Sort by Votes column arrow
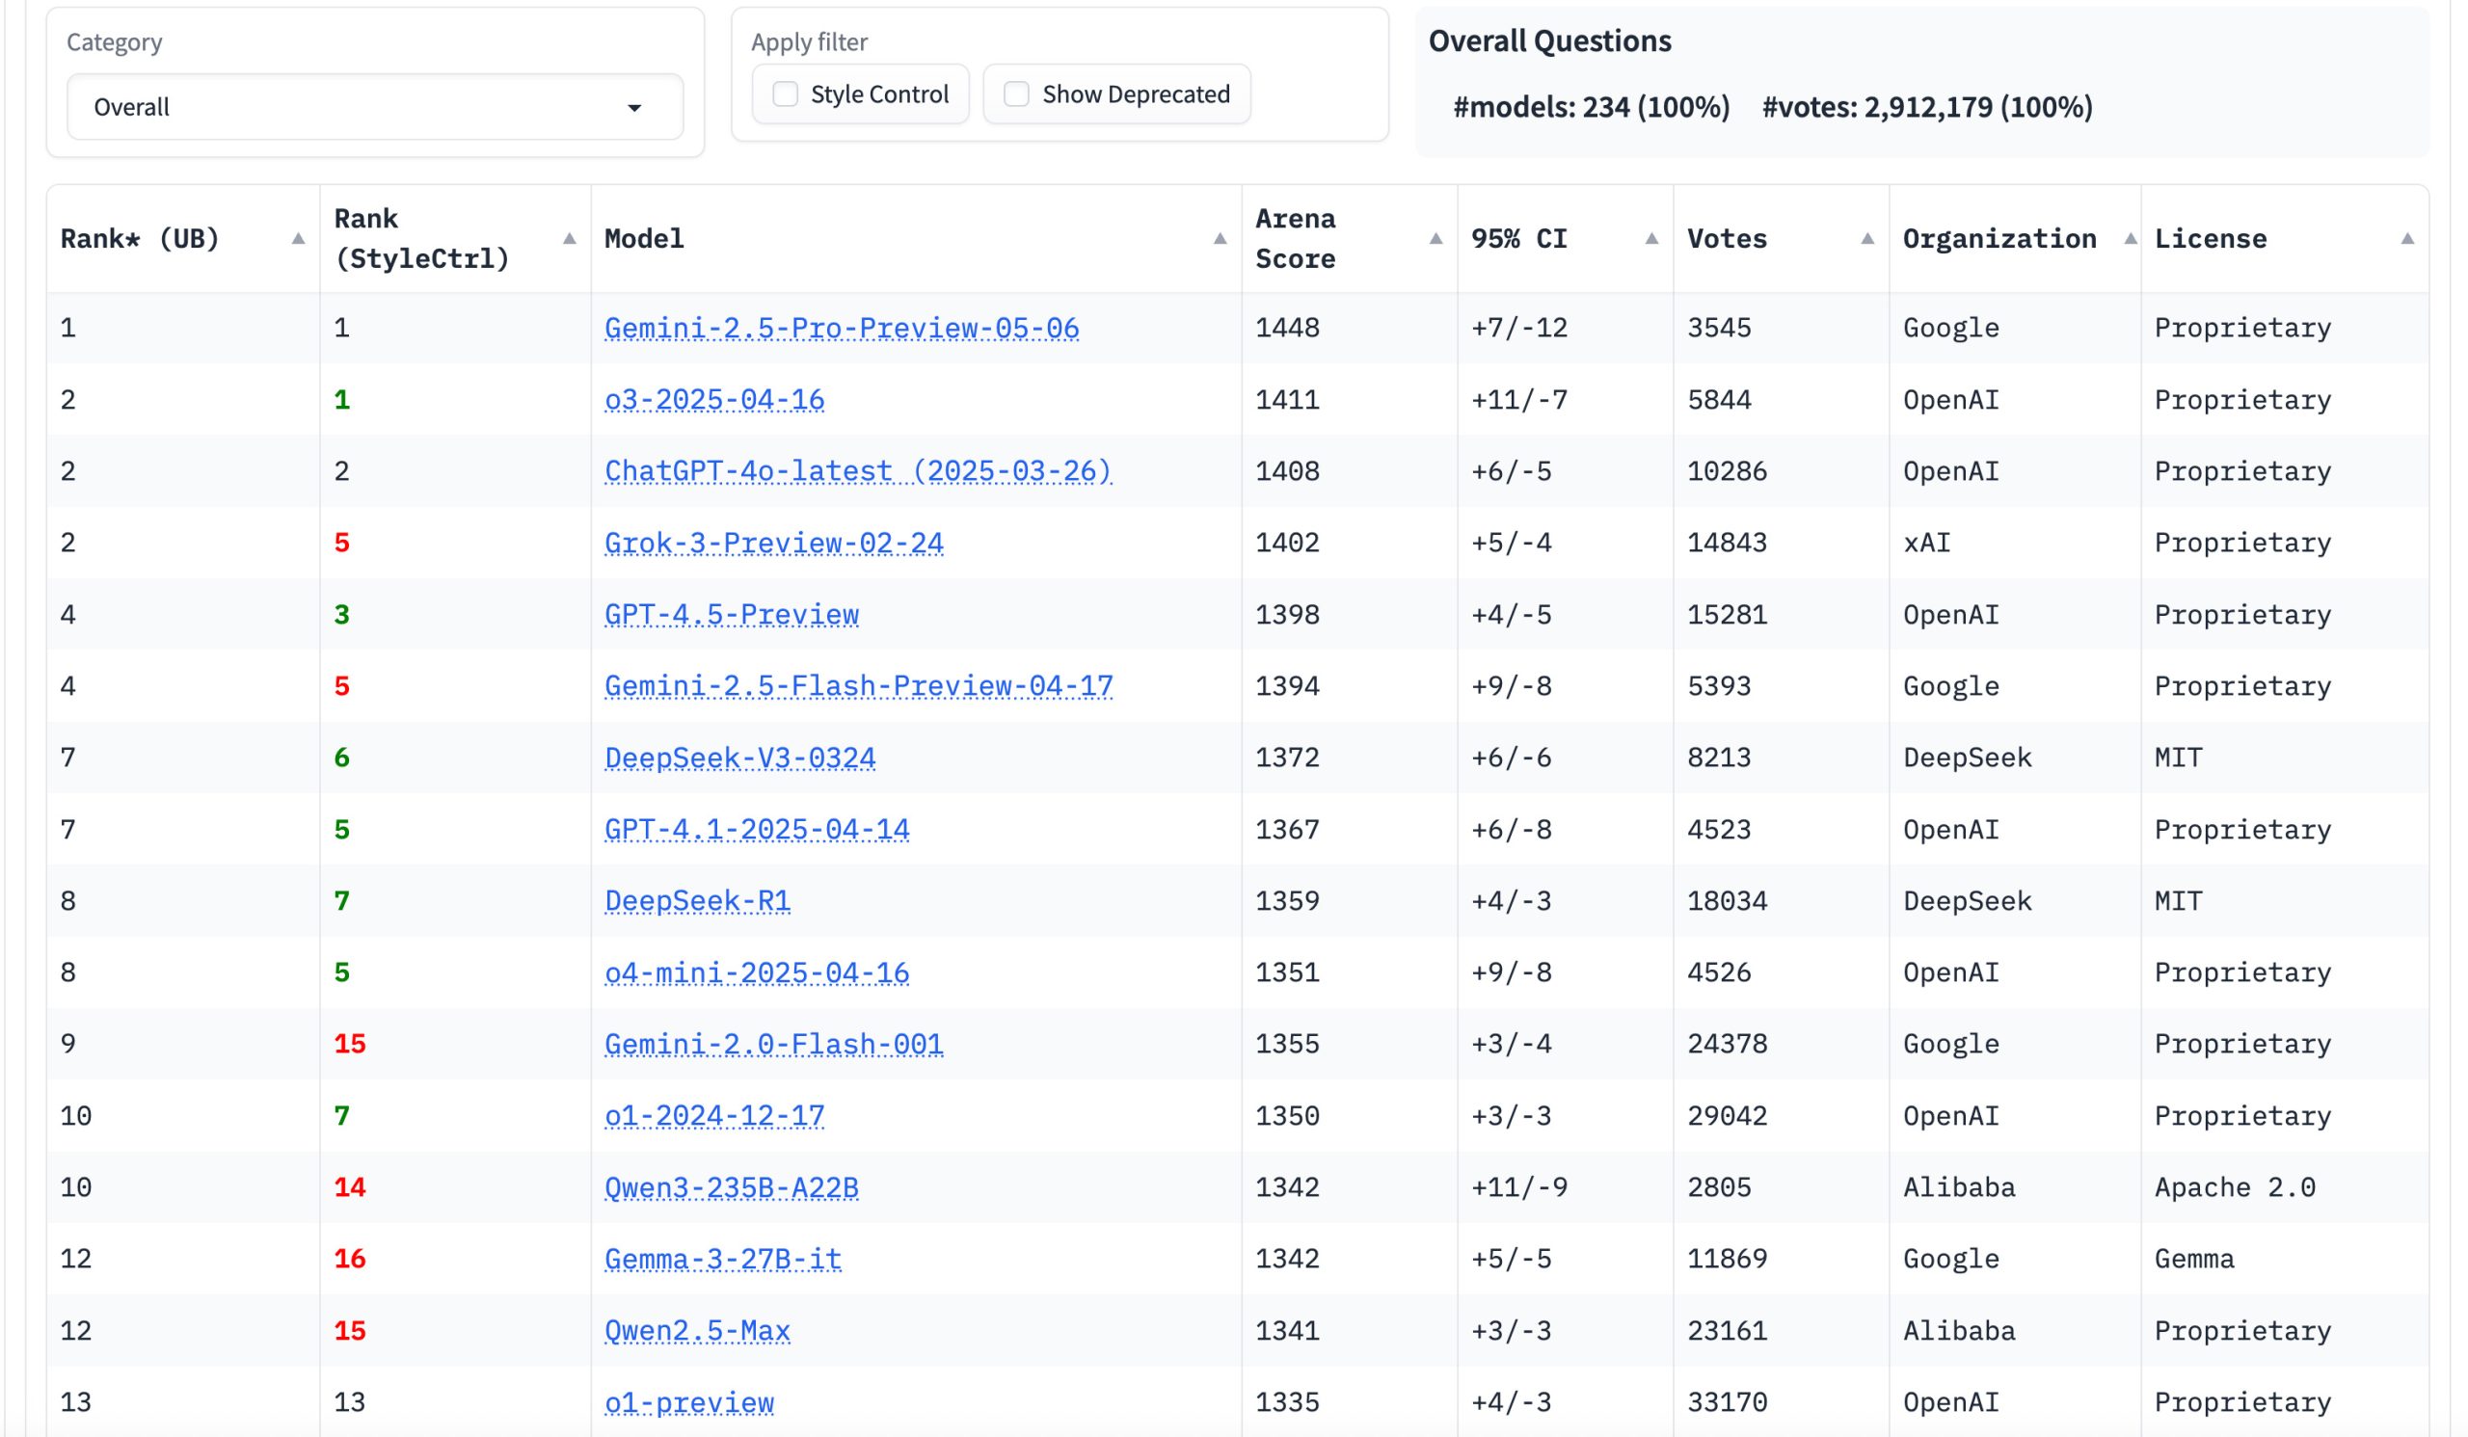The width and height of the screenshot is (2468, 1437). (x=1866, y=239)
